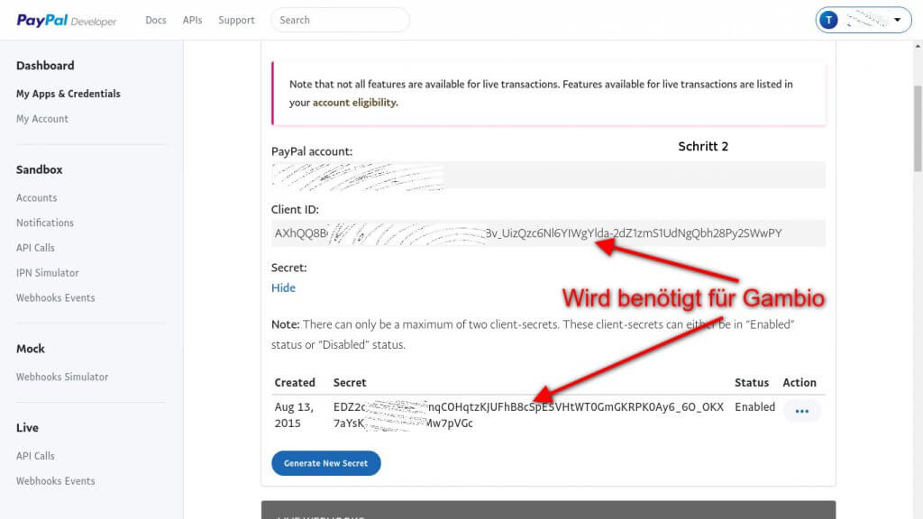Open Sandbox Accounts

pos(36,197)
